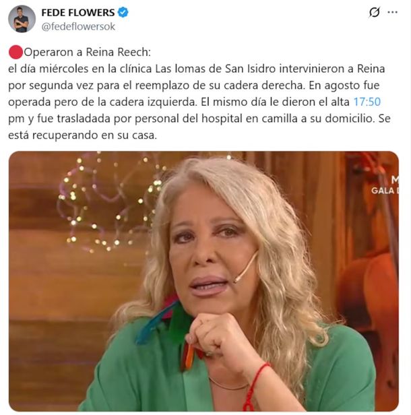The image size is (411, 415).
Task: Click the 17:50 timestamp link
Action: click(367, 102)
